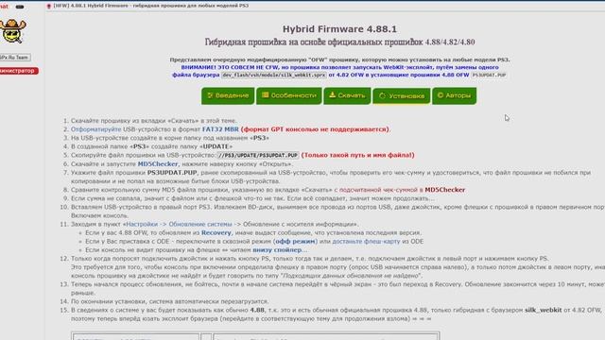Click the cowboy smiley avatar image
Screen dimensions: 605x340
point(12,31)
